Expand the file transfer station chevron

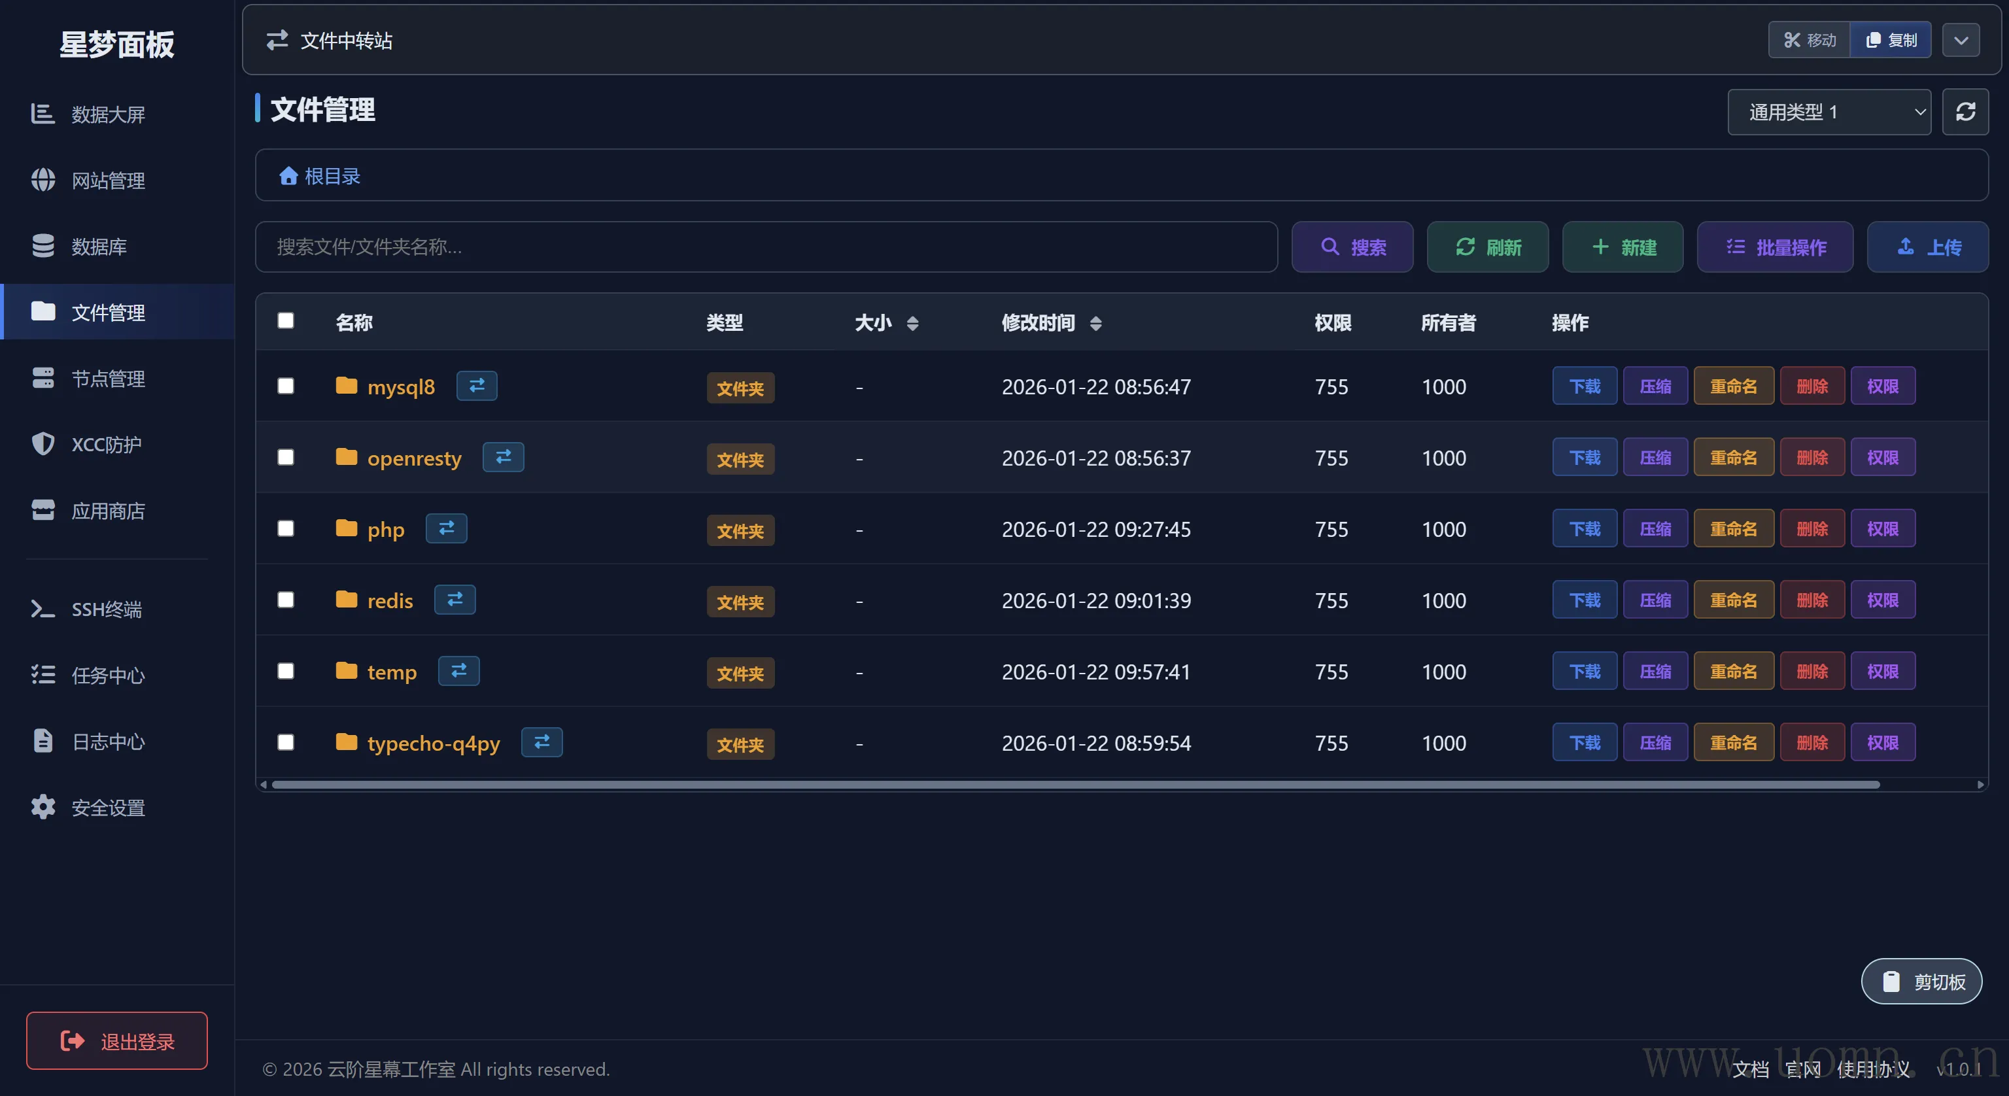(1961, 40)
